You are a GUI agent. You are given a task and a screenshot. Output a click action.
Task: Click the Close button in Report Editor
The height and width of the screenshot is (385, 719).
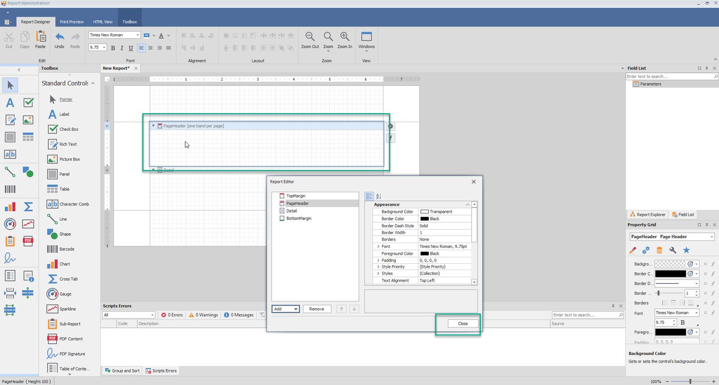[x=463, y=323]
